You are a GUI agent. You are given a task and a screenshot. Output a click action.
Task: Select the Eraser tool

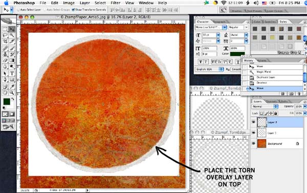click(x=5, y=60)
